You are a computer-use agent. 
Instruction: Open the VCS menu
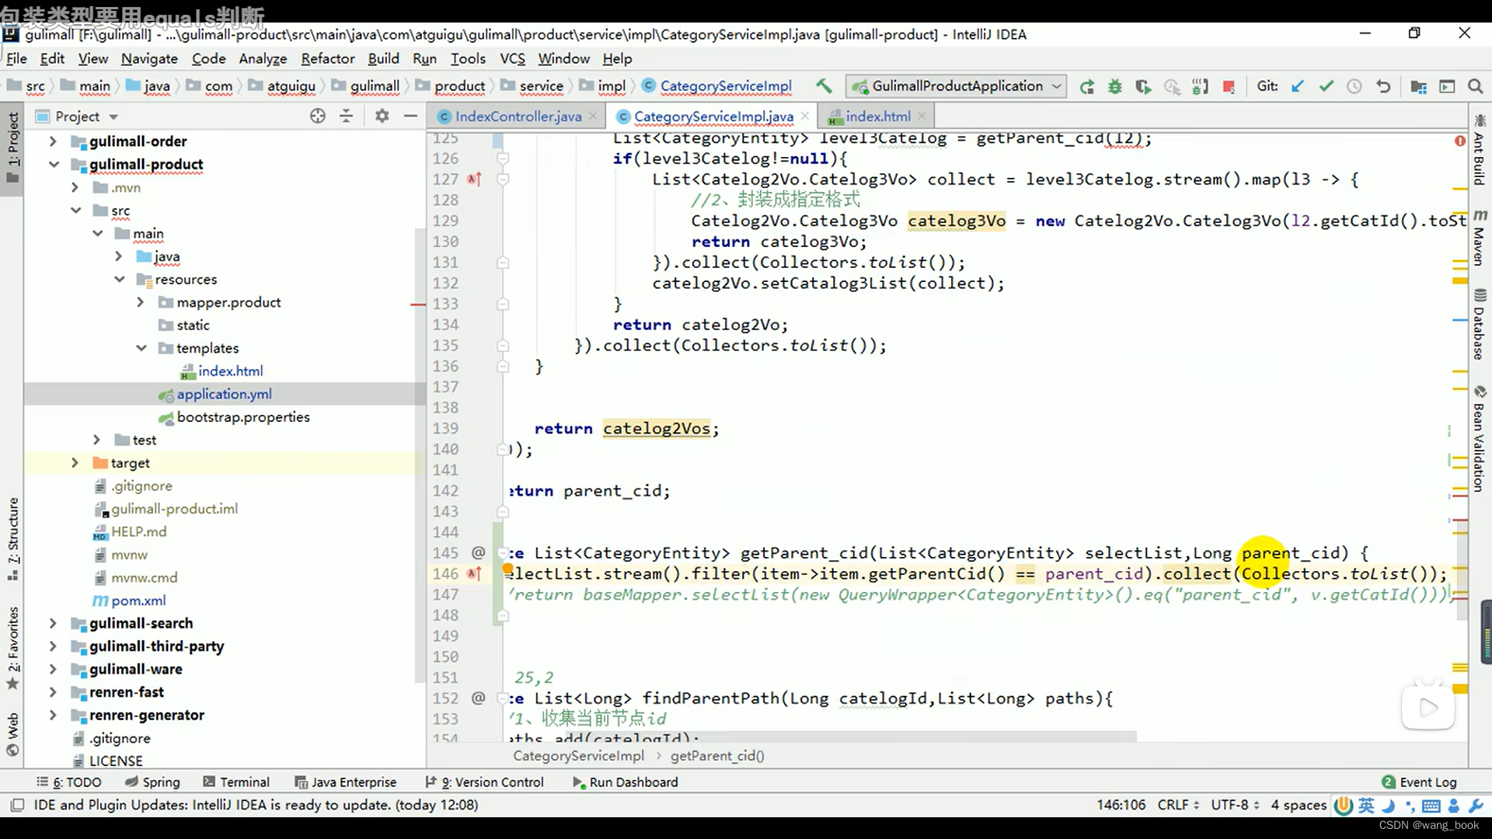[x=512, y=58]
